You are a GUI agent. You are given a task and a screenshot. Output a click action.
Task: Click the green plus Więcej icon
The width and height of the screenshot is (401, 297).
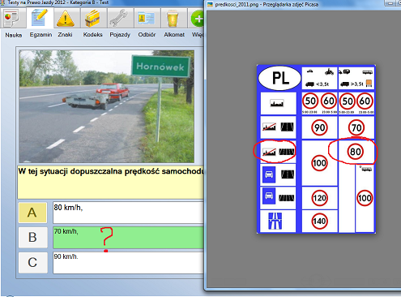(198, 19)
